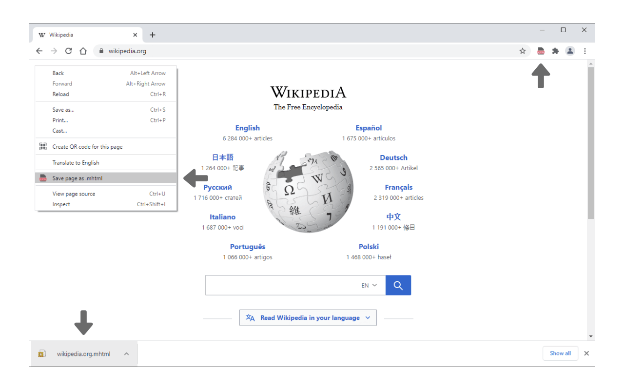Click the blue search magnifier button
This screenshot has width=624, height=390.
(x=398, y=285)
